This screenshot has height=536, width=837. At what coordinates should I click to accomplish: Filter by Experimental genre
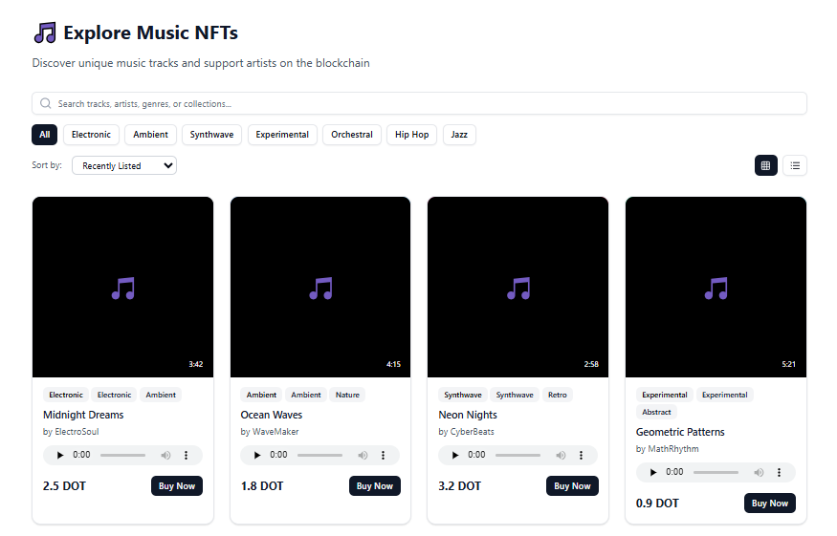tap(282, 135)
